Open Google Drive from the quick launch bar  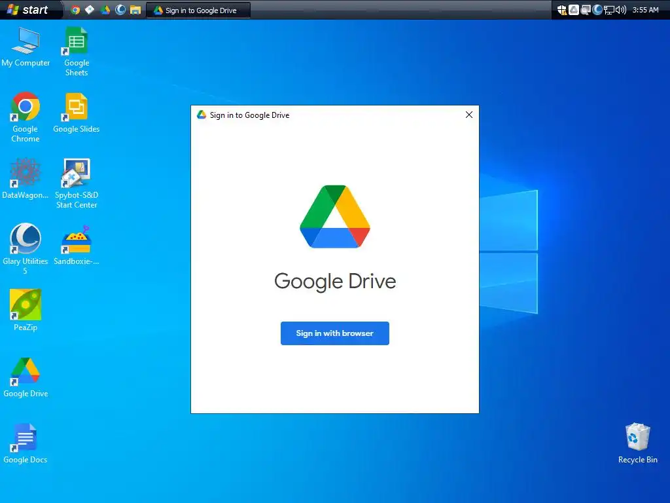105,10
